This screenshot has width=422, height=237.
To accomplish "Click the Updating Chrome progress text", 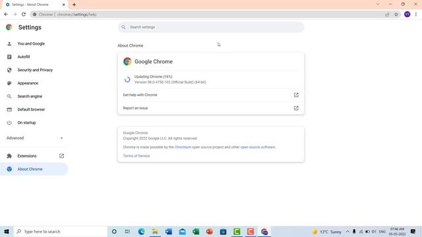I will [153, 76].
